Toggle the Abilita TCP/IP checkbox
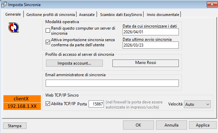 (x=48, y=103)
